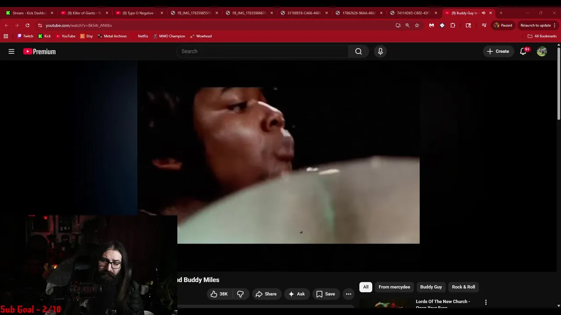This screenshot has width=561, height=315.
Task: Start voice search with the microphone icon
Action: click(x=380, y=51)
